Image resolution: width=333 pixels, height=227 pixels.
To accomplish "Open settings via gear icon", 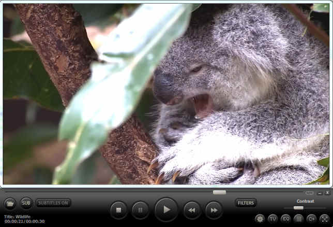I will click(x=260, y=219).
